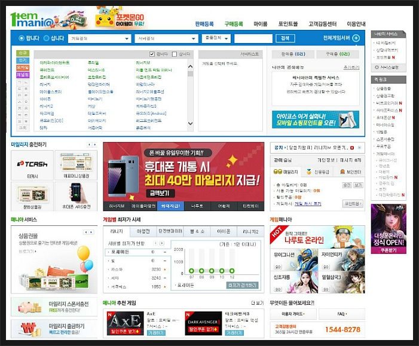Show previous server in lowest price list

pyautogui.click(x=155, y=243)
